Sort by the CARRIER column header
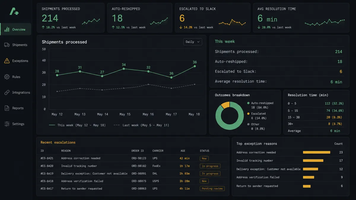Screen dimensions: 356x200 [158, 151]
